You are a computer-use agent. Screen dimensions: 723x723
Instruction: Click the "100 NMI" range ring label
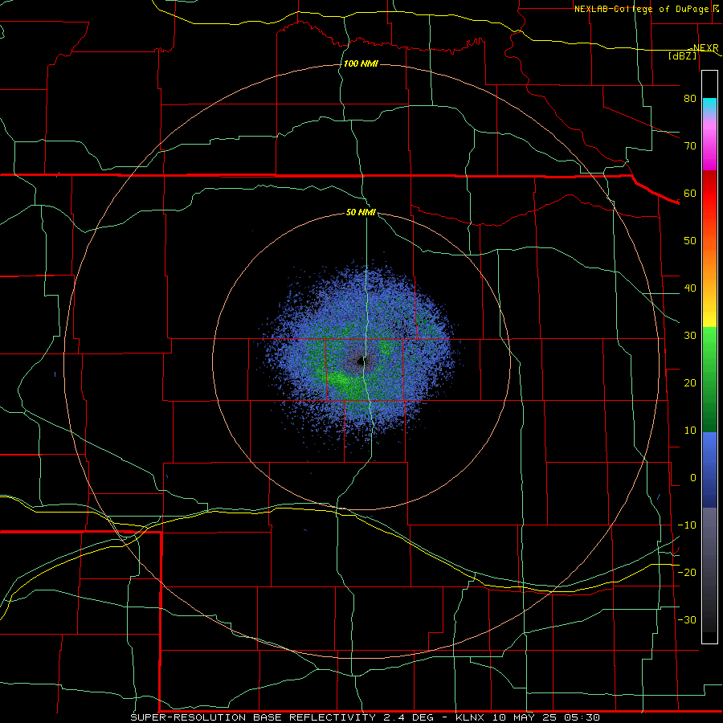(361, 63)
